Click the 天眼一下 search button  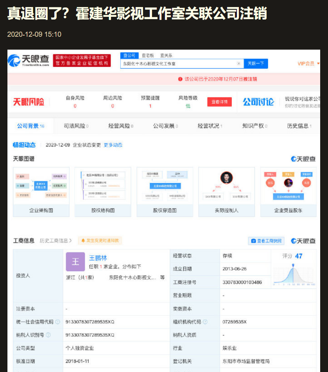point(256,64)
